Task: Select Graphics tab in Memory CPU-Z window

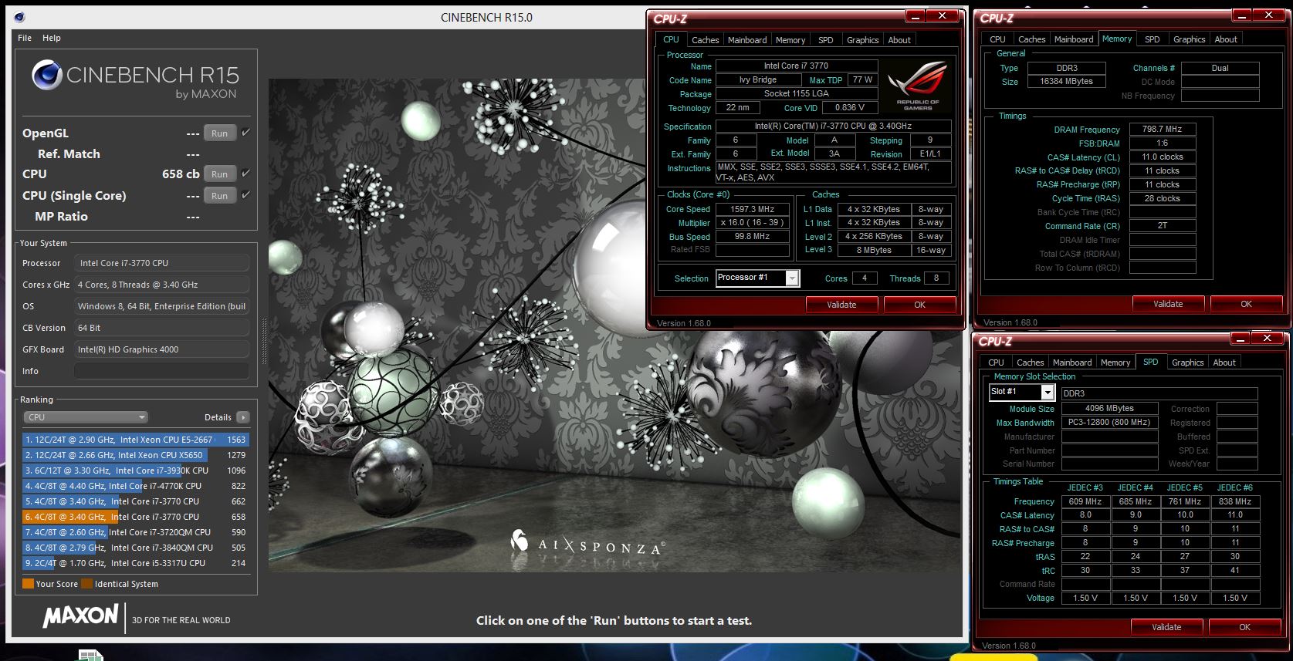Action: [x=1189, y=39]
